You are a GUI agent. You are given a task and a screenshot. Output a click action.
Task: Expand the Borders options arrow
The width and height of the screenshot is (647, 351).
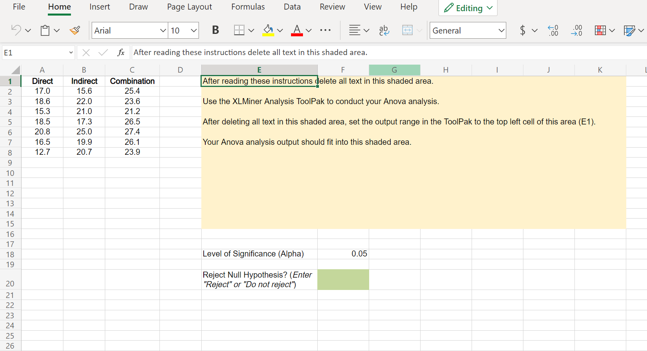(251, 30)
